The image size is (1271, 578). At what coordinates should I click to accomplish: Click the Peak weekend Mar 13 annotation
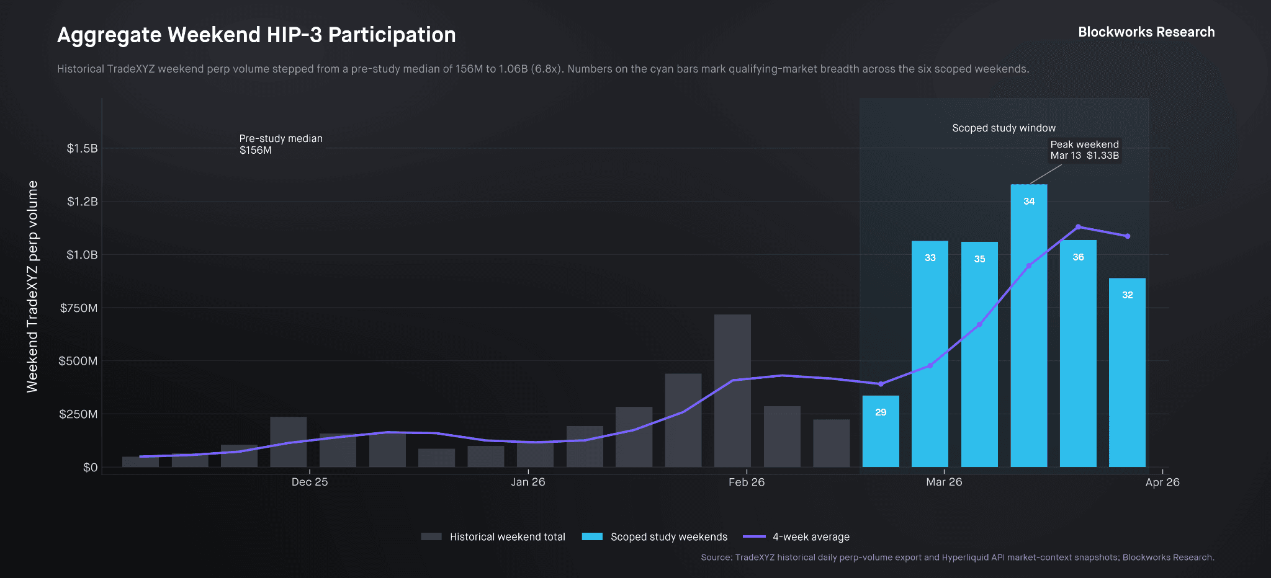(x=1084, y=150)
